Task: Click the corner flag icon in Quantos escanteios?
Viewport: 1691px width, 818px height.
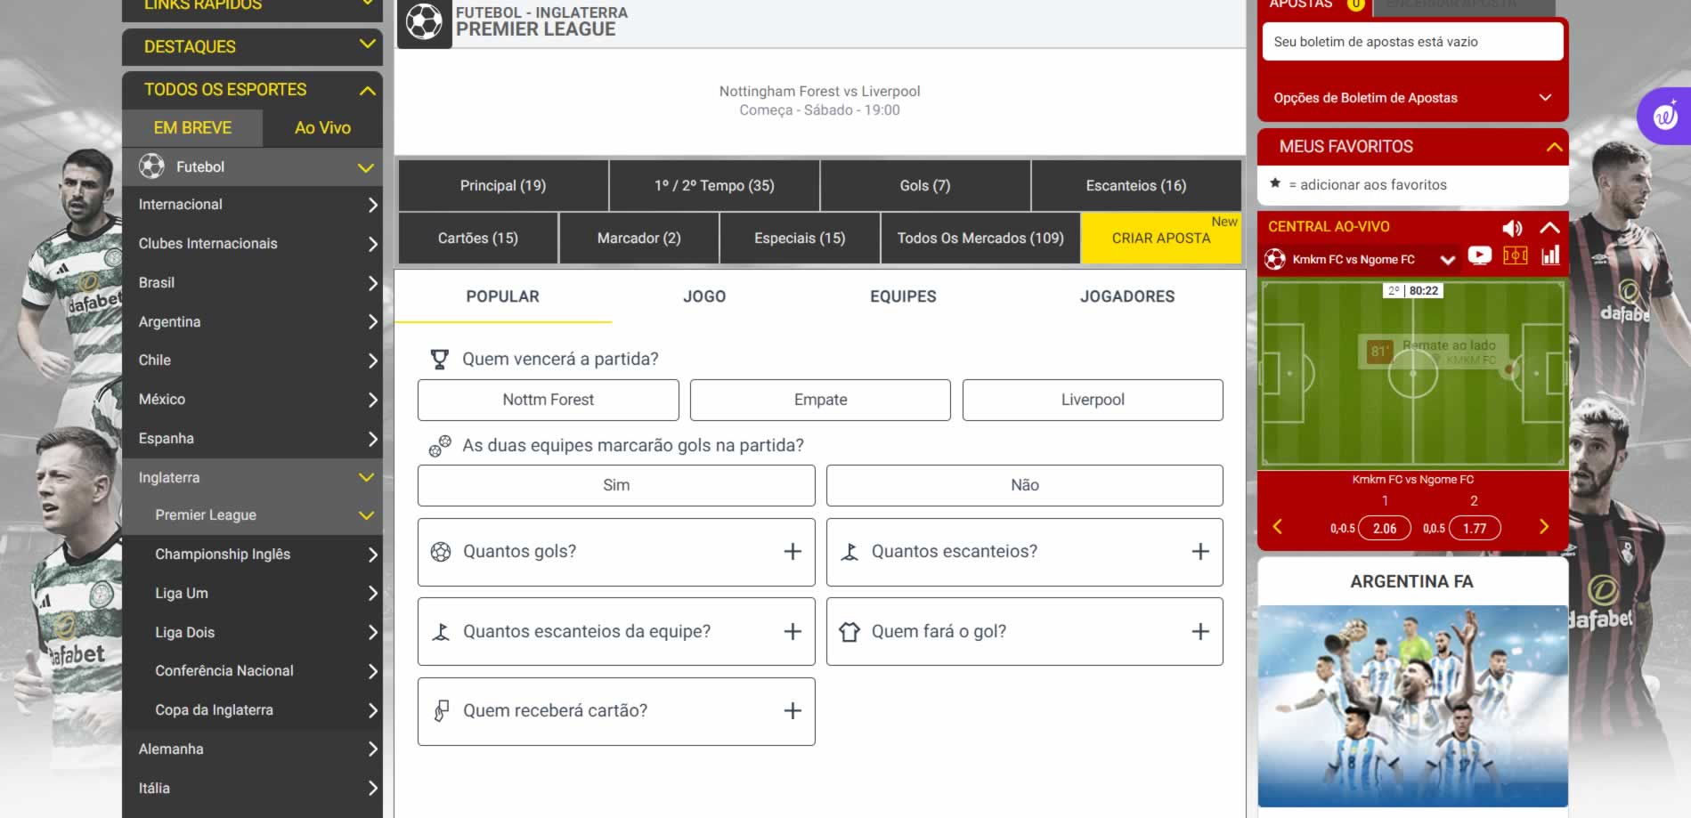Action: [x=850, y=552]
